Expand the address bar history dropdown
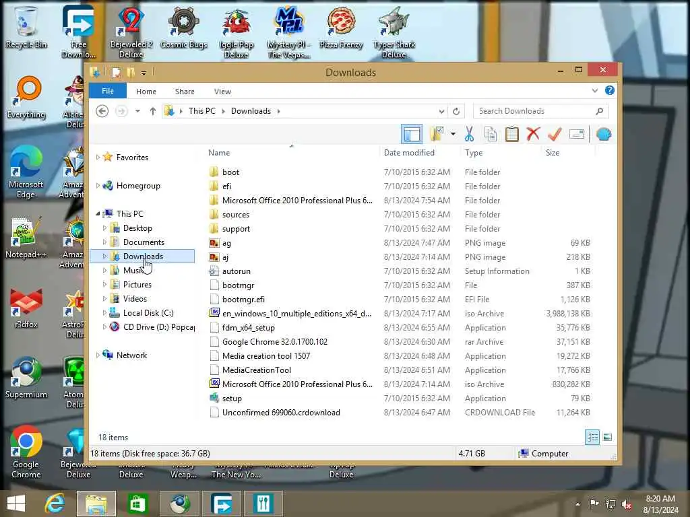The height and width of the screenshot is (517, 690). tap(441, 111)
